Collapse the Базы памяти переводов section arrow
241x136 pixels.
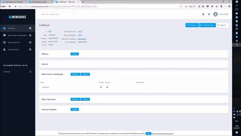(x=65, y=74)
